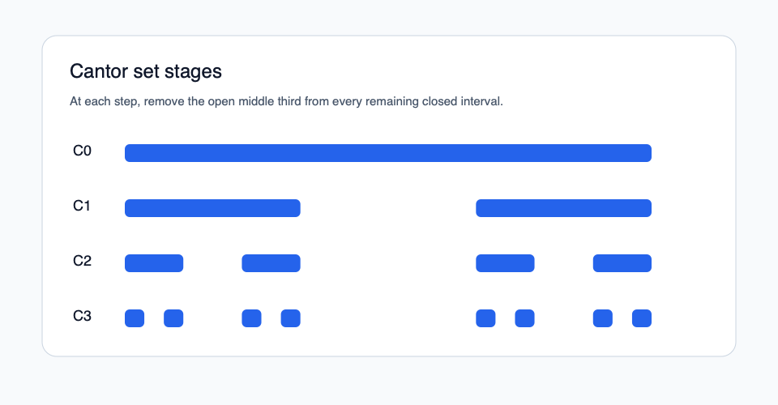Click the second C3 square segment
778x405 pixels.
pyautogui.click(x=173, y=318)
